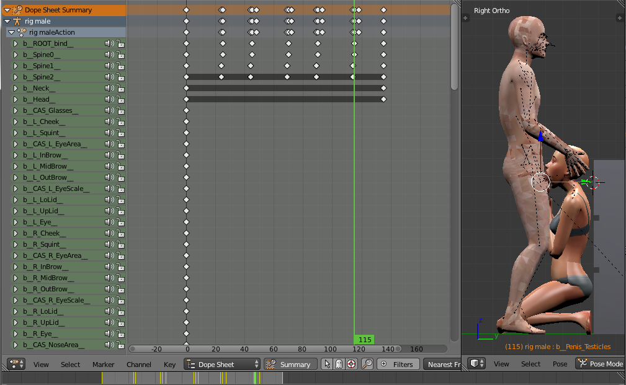
Task: Expand the b__Spine2__ channel group
Action: pos(16,77)
